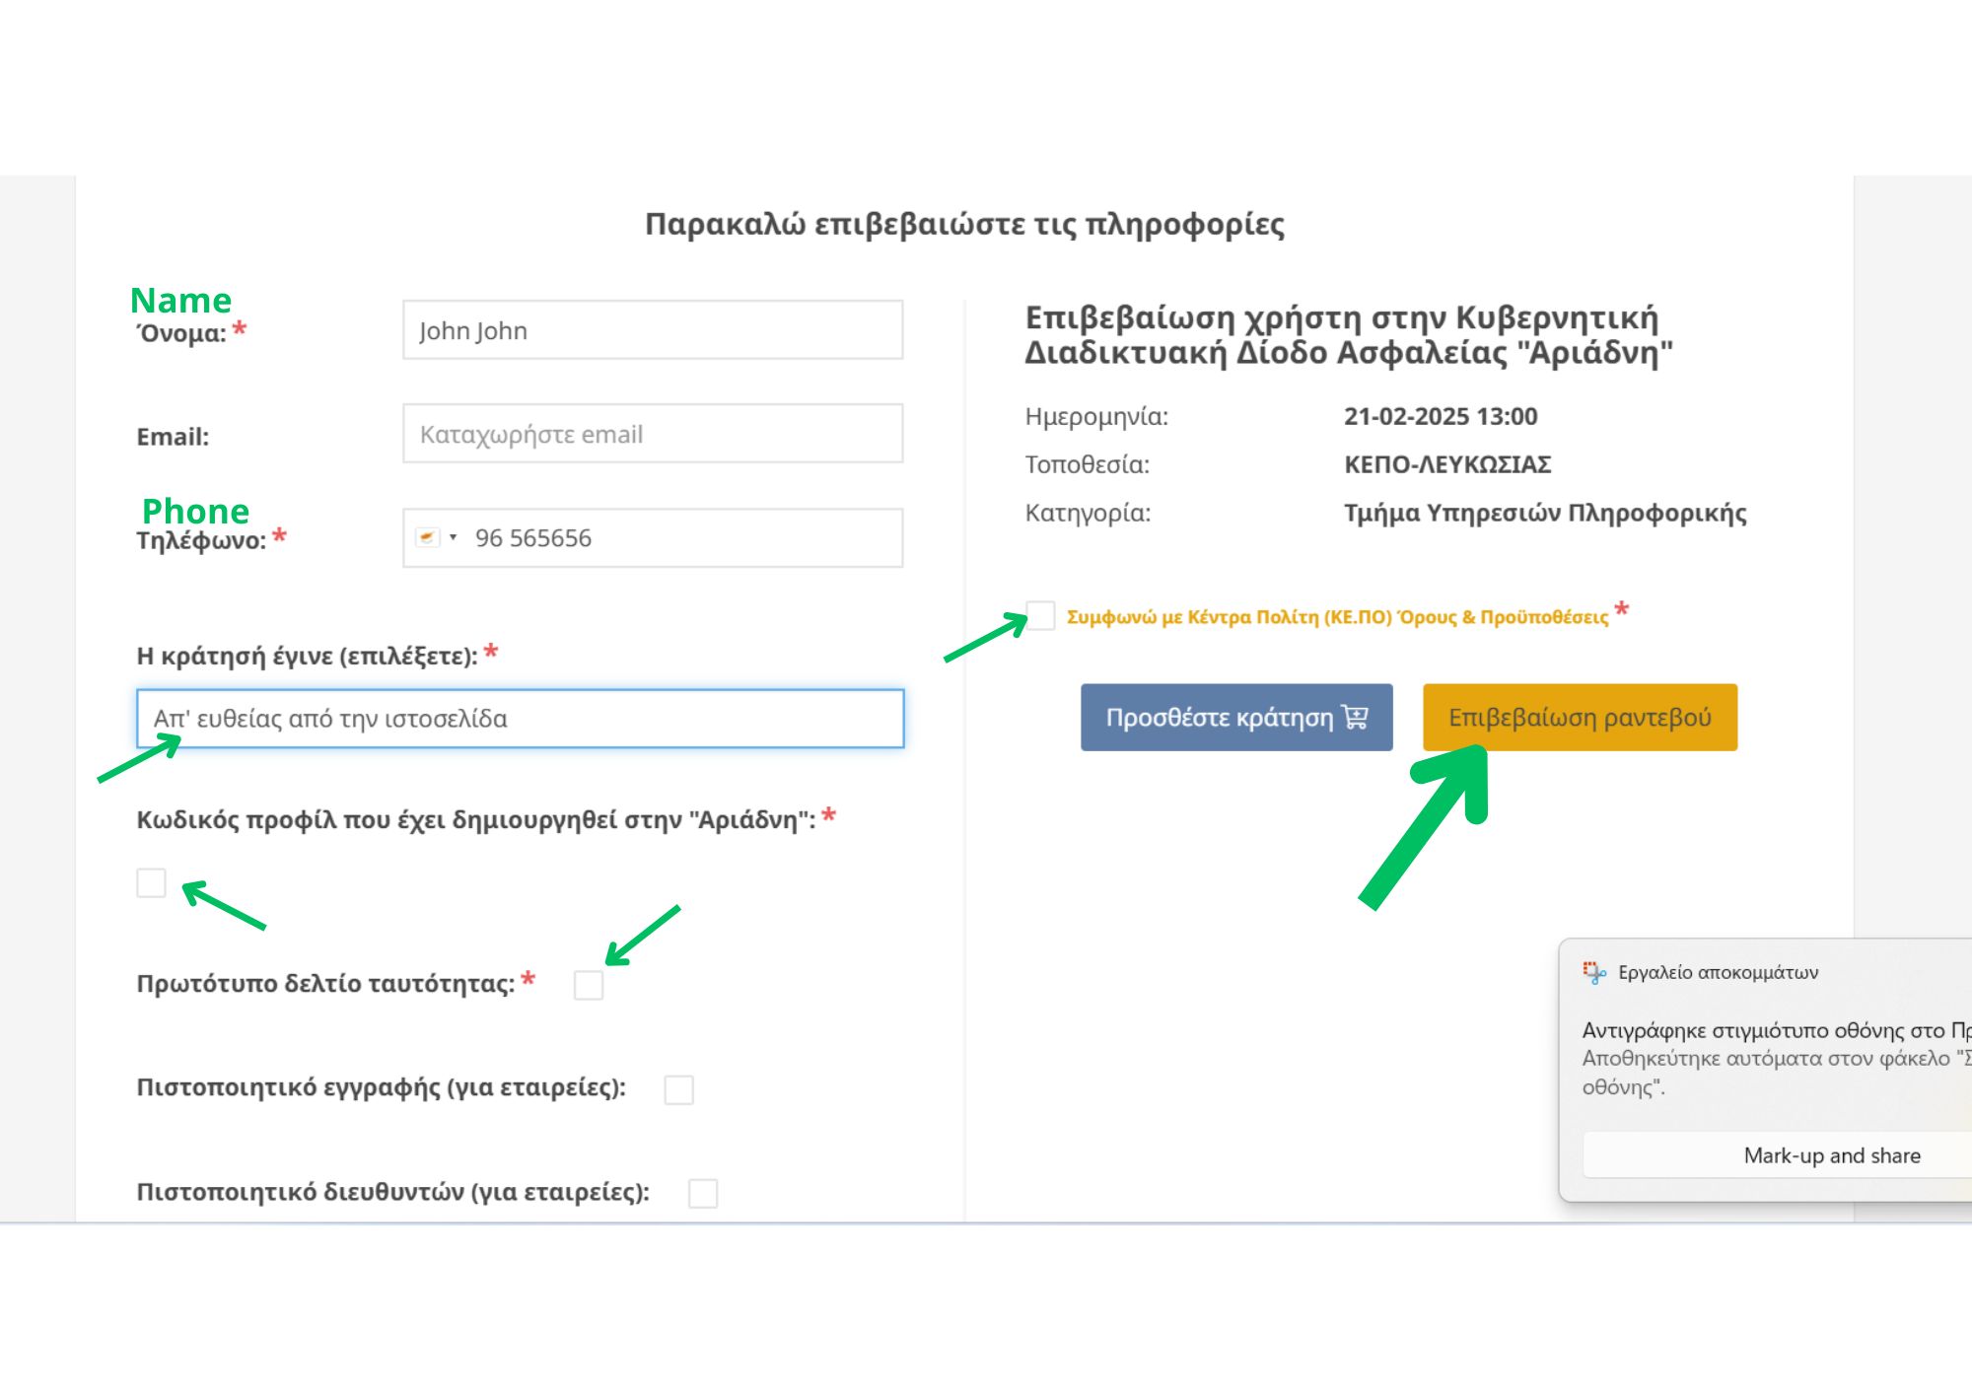Click the Cyprus flag icon in the phone field

coord(426,536)
